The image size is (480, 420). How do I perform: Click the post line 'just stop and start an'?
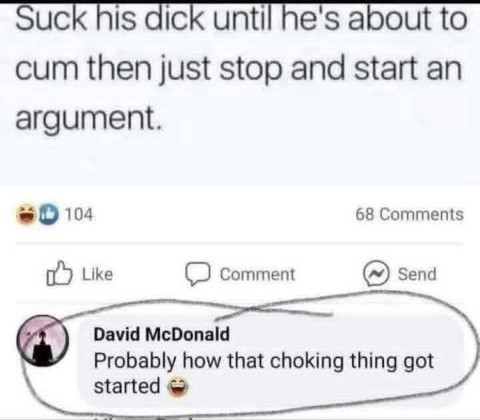click(x=311, y=69)
